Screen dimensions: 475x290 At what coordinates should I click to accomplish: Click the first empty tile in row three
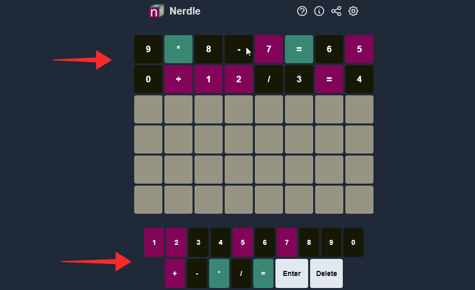coord(148,109)
